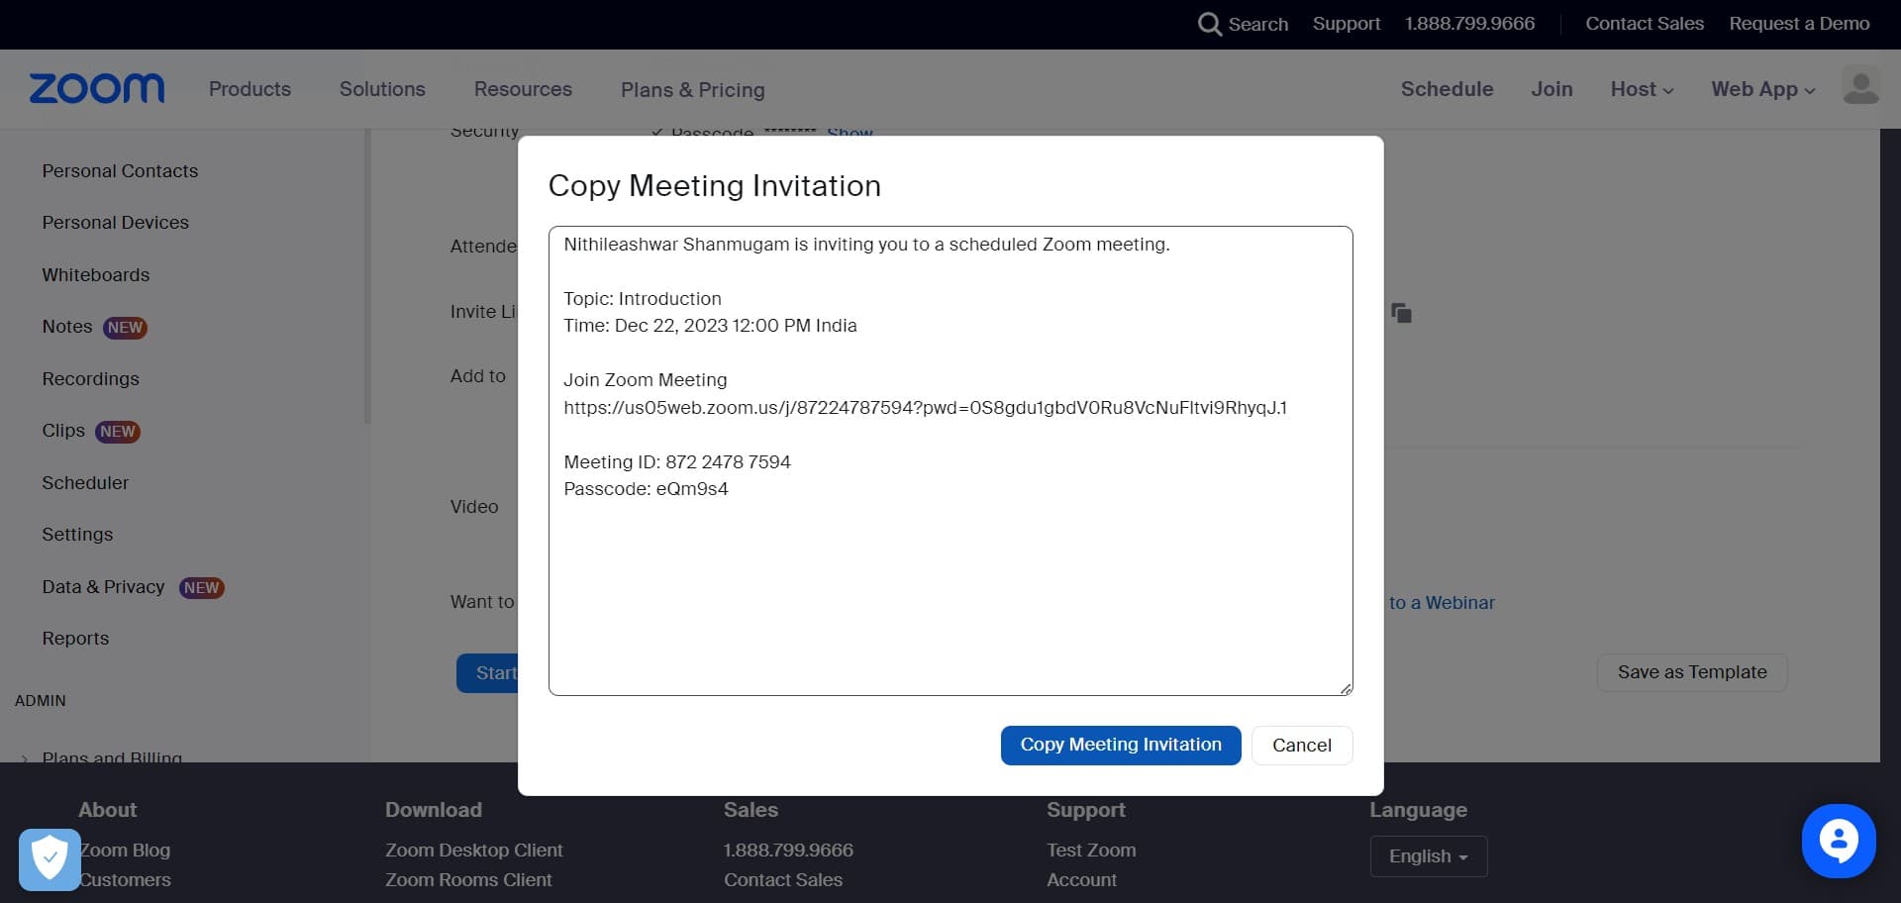Expand the Host dropdown
This screenshot has width=1901, height=903.
click(x=1641, y=89)
